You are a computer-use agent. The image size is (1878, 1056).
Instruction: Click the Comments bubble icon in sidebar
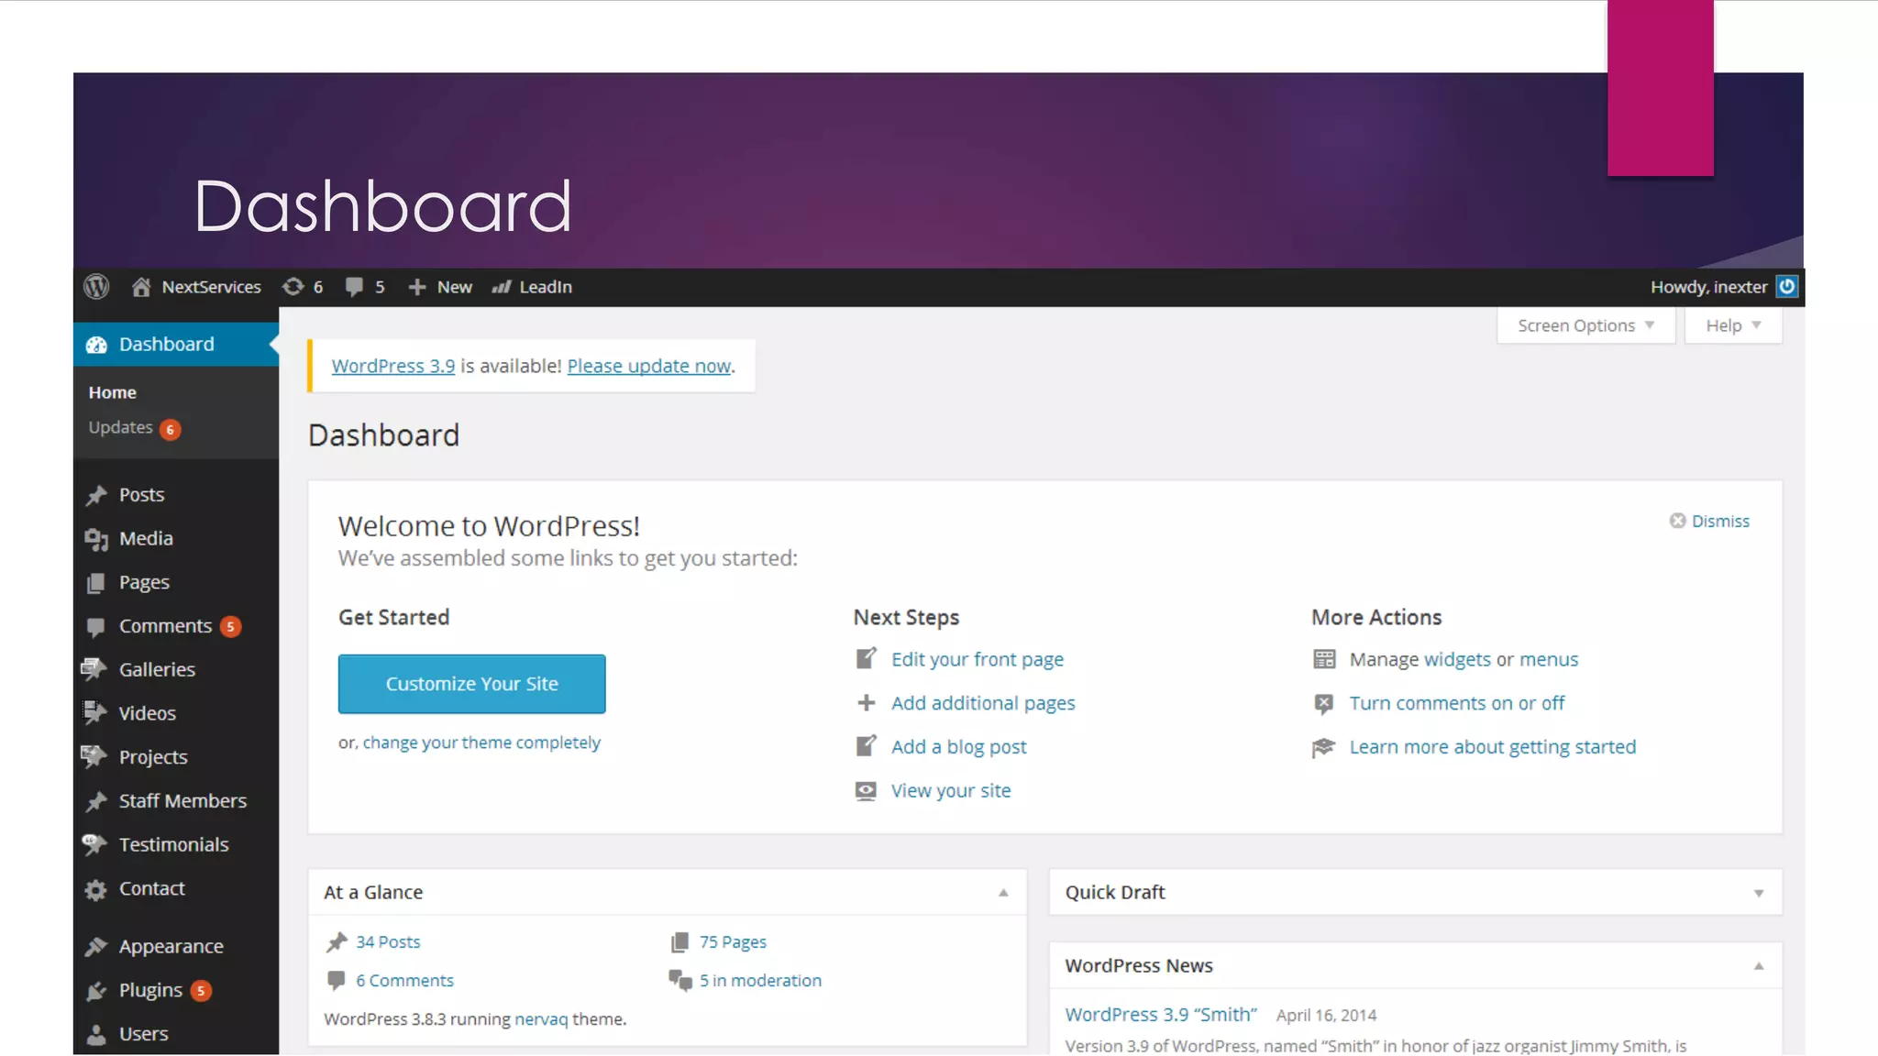pyautogui.click(x=95, y=627)
